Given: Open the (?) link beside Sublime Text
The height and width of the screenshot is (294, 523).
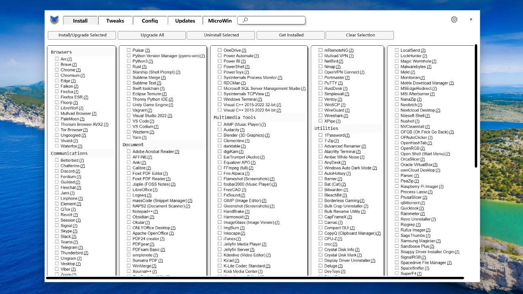Looking at the screenshot, I should [x=159, y=83].
